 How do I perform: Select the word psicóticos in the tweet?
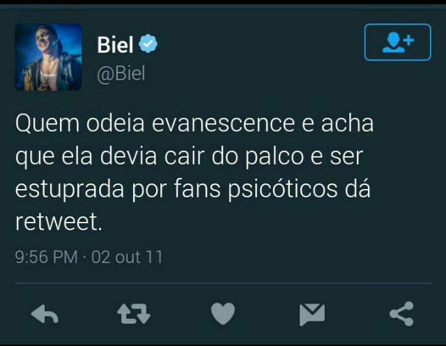click(283, 189)
